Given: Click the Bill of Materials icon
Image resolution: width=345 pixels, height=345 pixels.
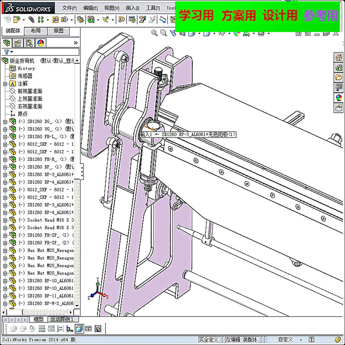Looking at the screenshot, I should 132,20.
